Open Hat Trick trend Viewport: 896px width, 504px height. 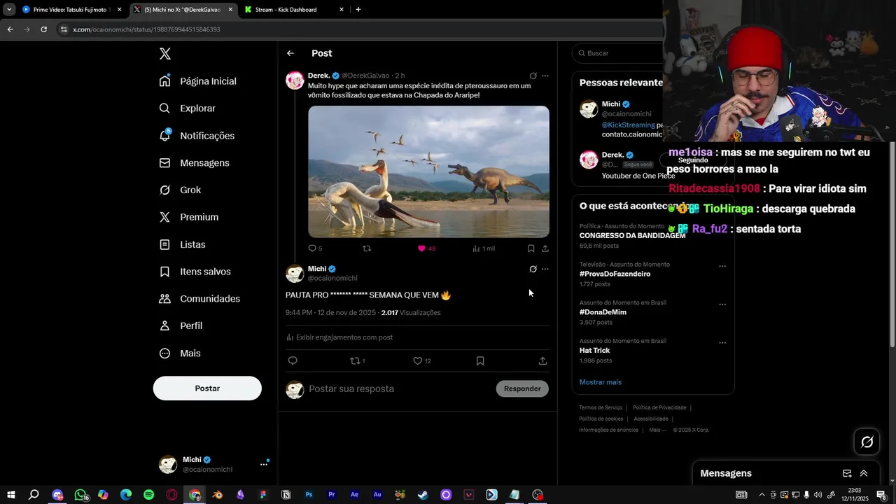click(x=594, y=351)
